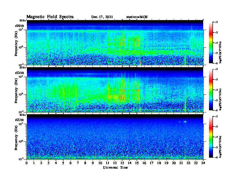Click the 10⁻¹ frequency tick of dH/dt panel
The height and width of the screenshot is (187, 242).
tap(20, 64)
